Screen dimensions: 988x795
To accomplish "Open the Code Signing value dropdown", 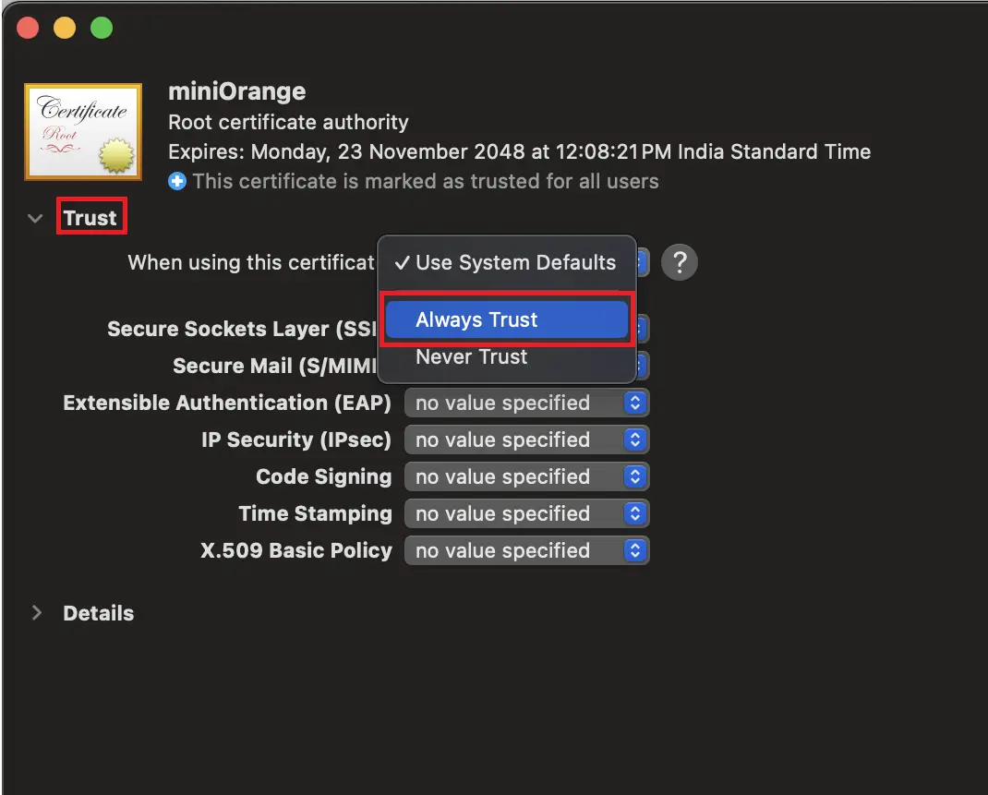I will pos(526,476).
